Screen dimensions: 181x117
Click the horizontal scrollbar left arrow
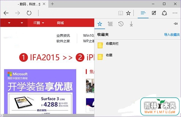(2, 115)
